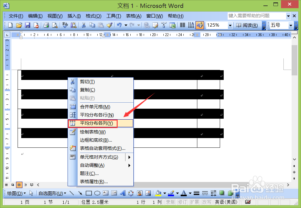Run the spelling and grammar check
This screenshot has height=208, width=301.
tap(65, 25)
